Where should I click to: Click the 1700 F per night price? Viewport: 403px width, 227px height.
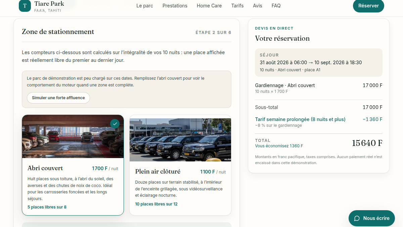pos(105,168)
